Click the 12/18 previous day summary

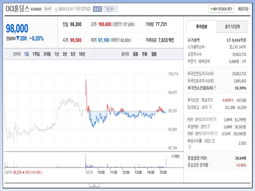click(23, 172)
